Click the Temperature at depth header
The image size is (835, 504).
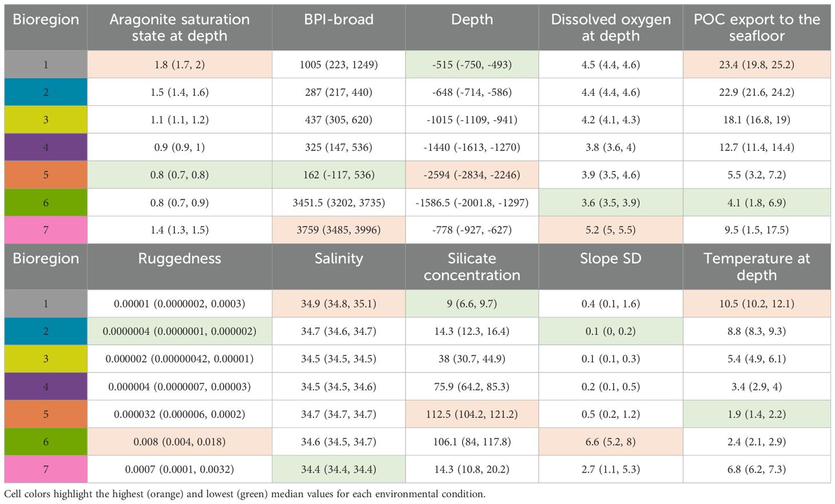[757, 266]
